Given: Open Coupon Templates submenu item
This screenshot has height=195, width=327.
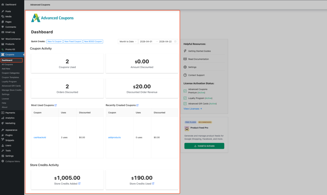Looking at the screenshot, I should click(x=10, y=78).
